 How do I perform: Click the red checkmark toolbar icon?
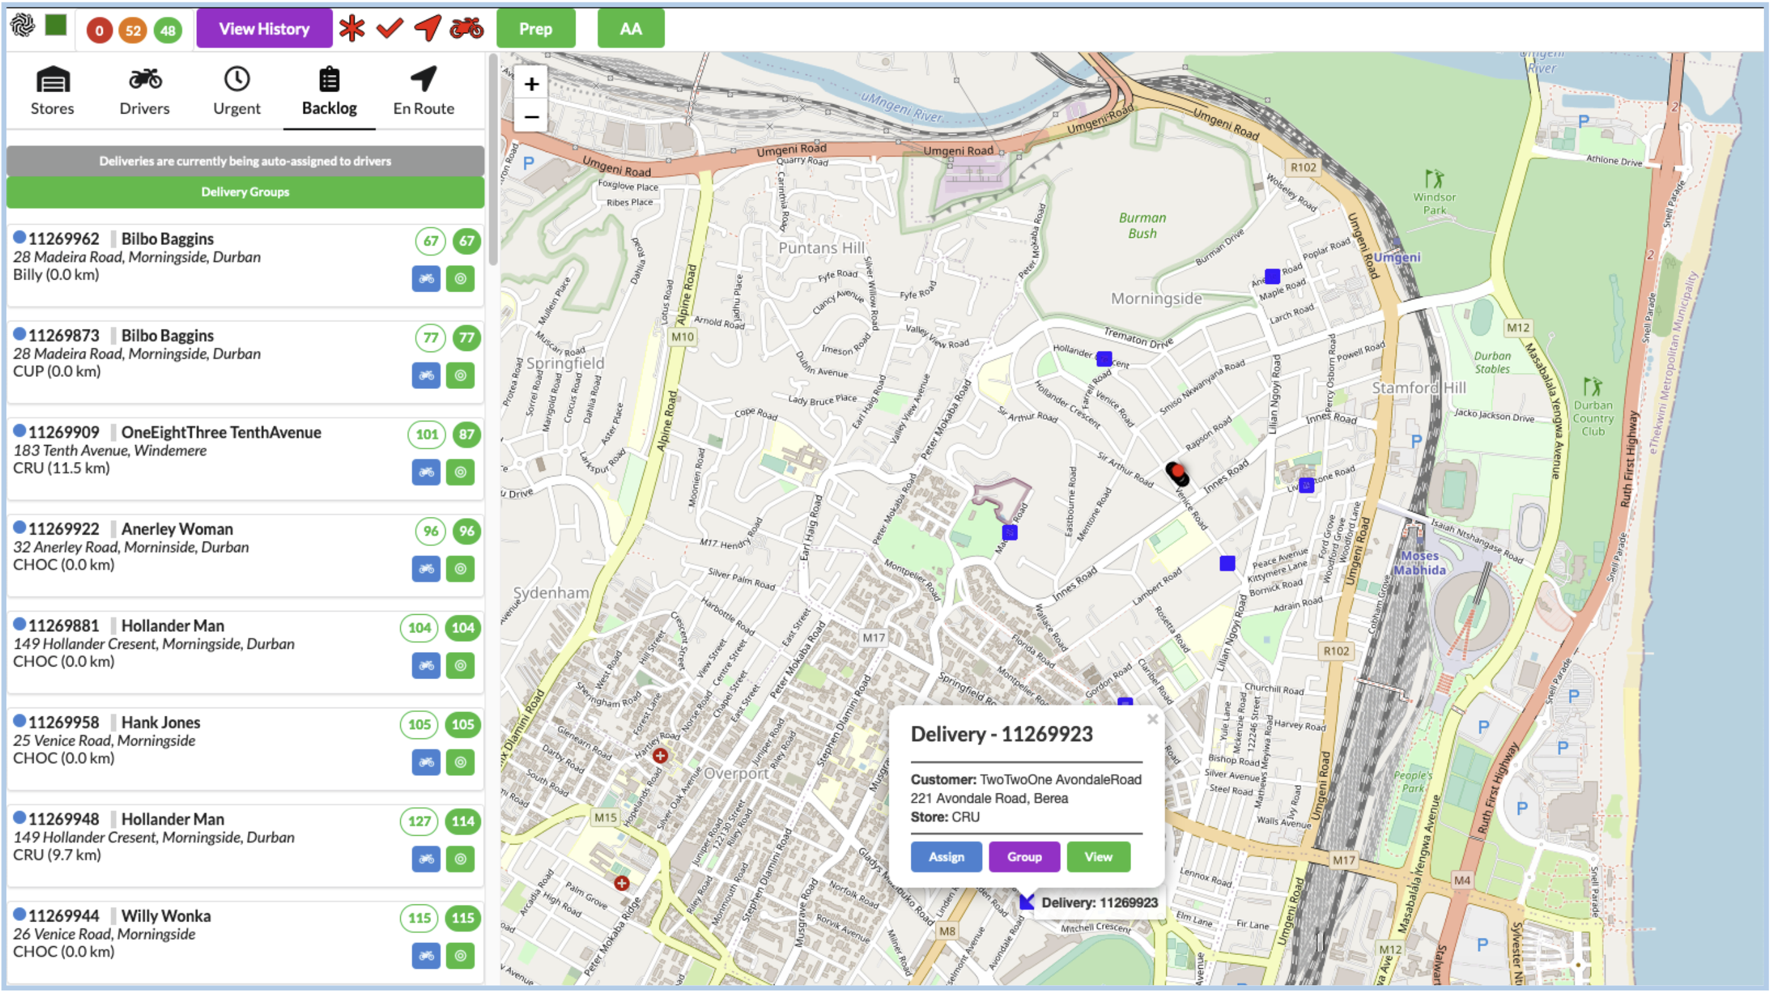click(389, 29)
